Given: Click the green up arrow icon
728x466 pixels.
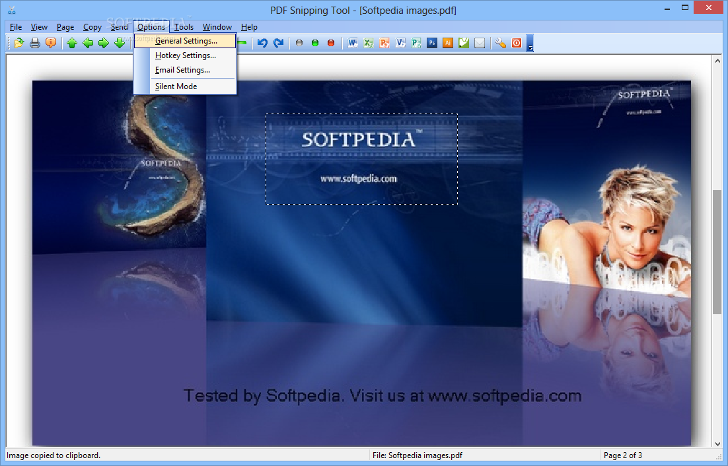Looking at the screenshot, I should click(72, 43).
